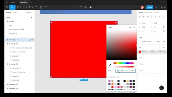The height and width of the screenshot is (97, 172).
Task: Select the Pen tool
Action: coord(30,7)
